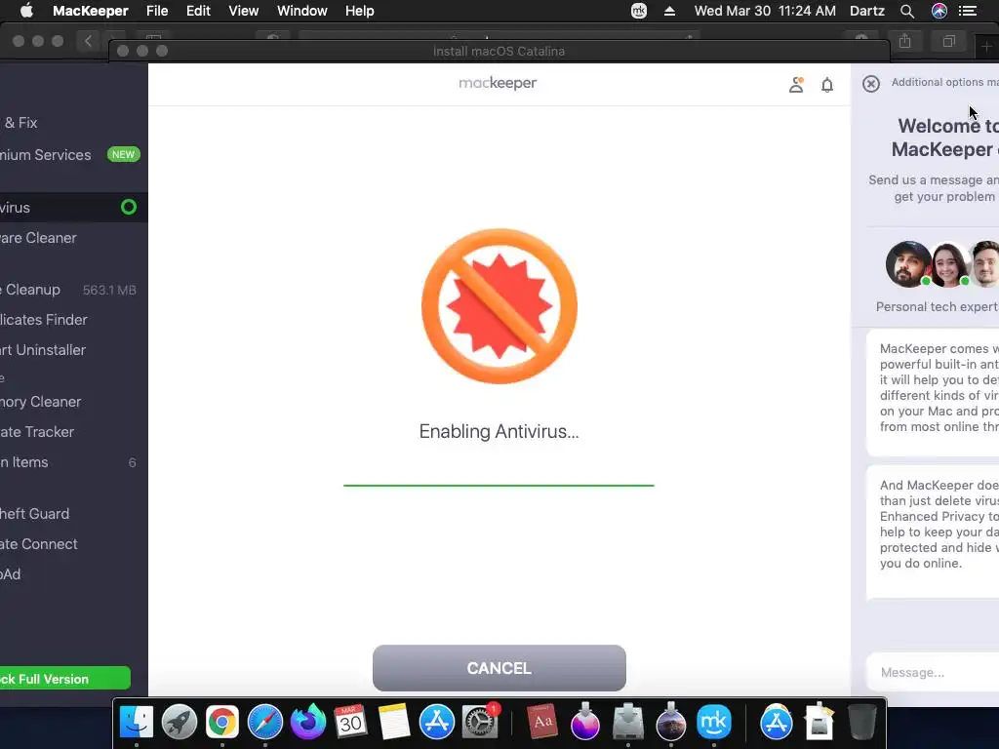Open the Install macOS Catalina Dock icon
This screenshot has width=999, height=749.
(x=671, y=722)
